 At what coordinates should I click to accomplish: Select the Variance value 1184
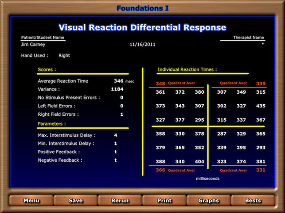pyautogui.click(x=117, y=89)
